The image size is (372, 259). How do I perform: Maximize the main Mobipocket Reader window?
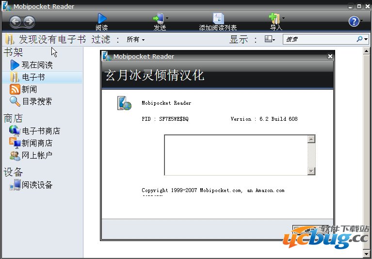(x=359, y=6)
